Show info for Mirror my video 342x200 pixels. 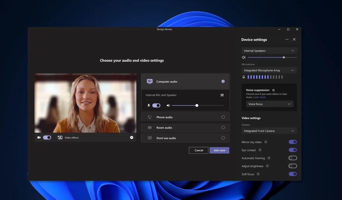[266, 142]
